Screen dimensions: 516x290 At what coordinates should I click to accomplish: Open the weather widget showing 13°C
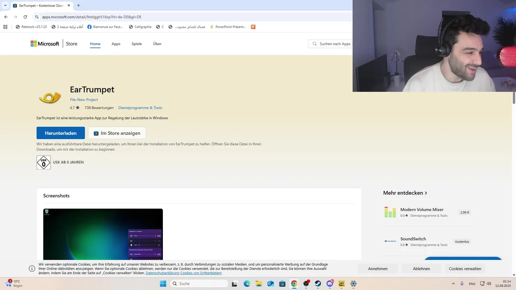pyautogui.click(x=14, y=284)
